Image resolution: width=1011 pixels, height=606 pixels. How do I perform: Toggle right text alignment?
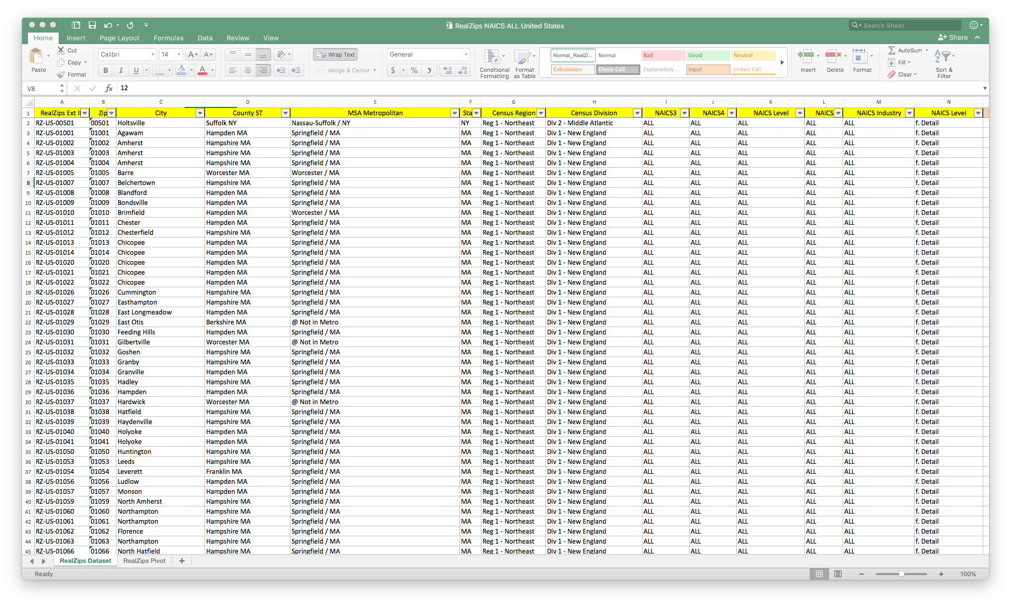click(263, 70)
